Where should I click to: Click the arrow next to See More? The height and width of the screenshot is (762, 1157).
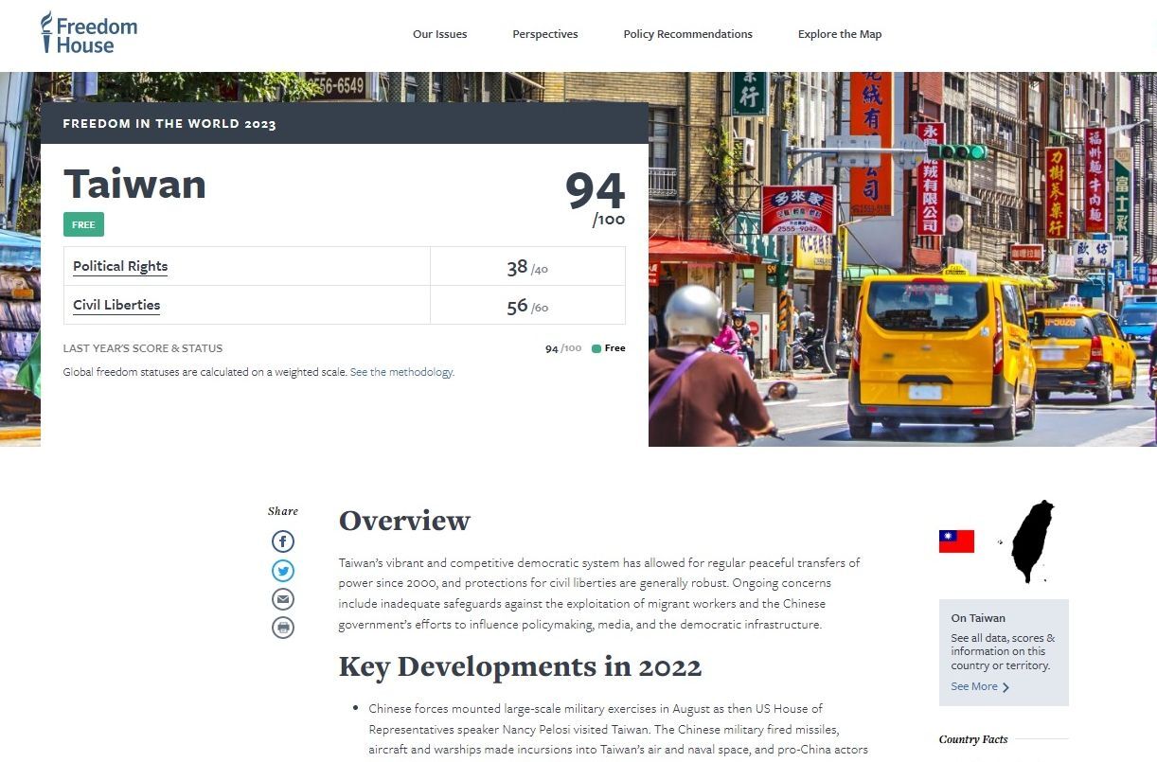pyautogui.click(x=1006, y=687)
